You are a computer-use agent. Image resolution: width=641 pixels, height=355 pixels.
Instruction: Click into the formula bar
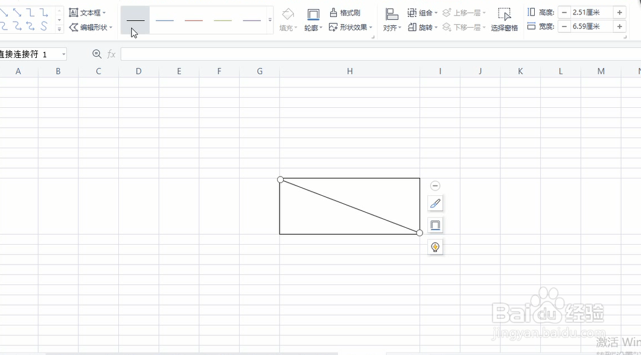(x=381, y=54)
